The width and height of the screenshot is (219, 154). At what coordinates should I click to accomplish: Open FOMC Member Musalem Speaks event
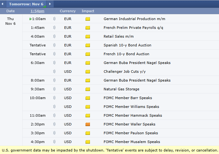point(132,142)
